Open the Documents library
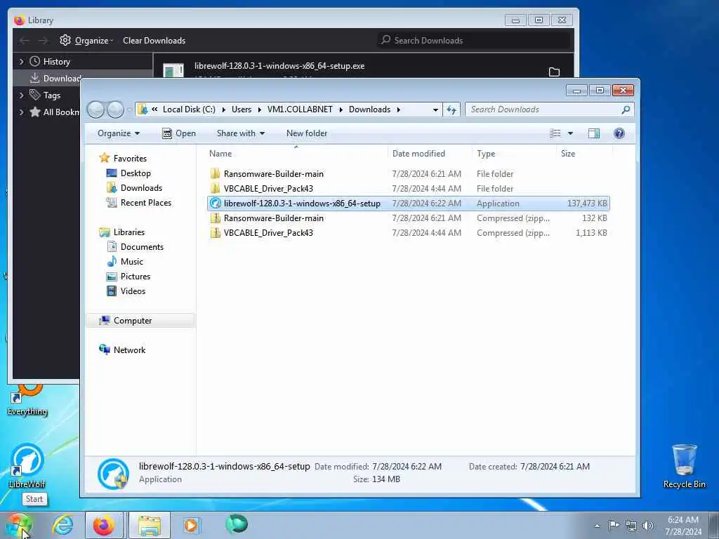Screen dimensions: 719x539 tap(136, 246)
